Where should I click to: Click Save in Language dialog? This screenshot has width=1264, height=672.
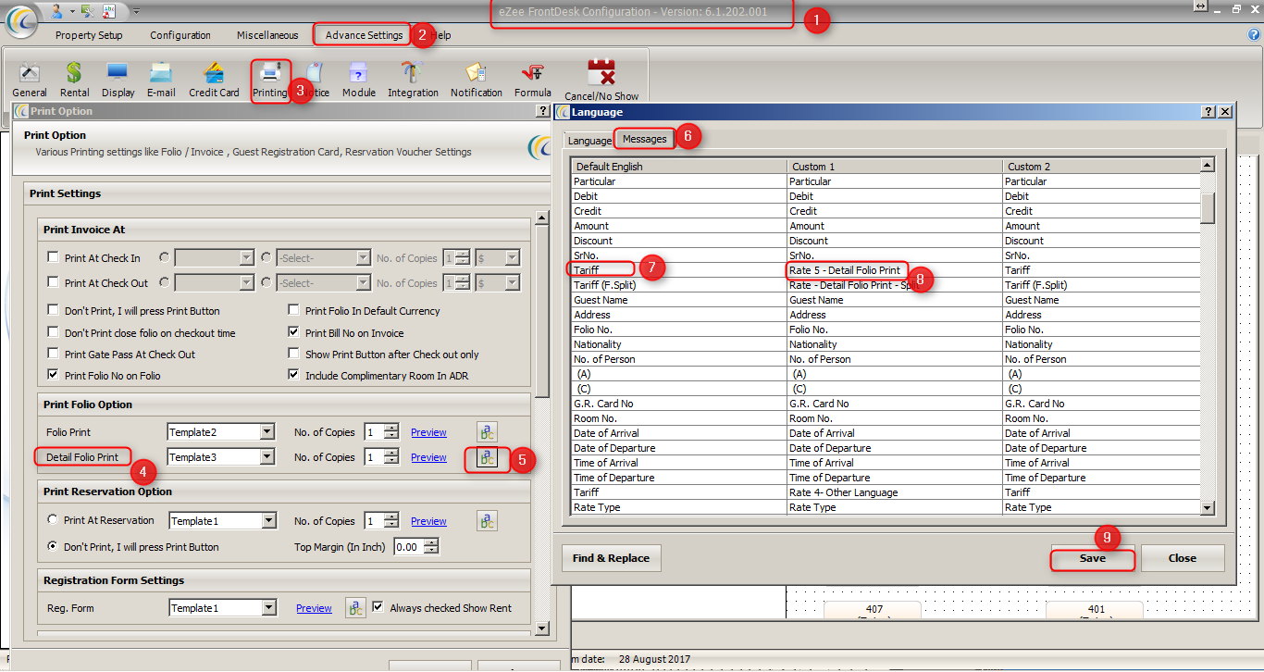1093,558
